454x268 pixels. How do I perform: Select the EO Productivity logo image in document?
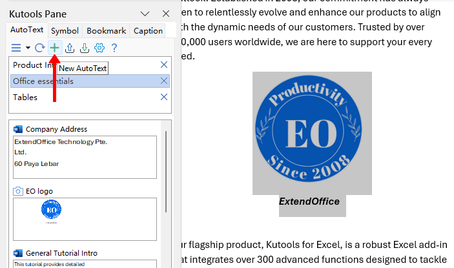312,133
